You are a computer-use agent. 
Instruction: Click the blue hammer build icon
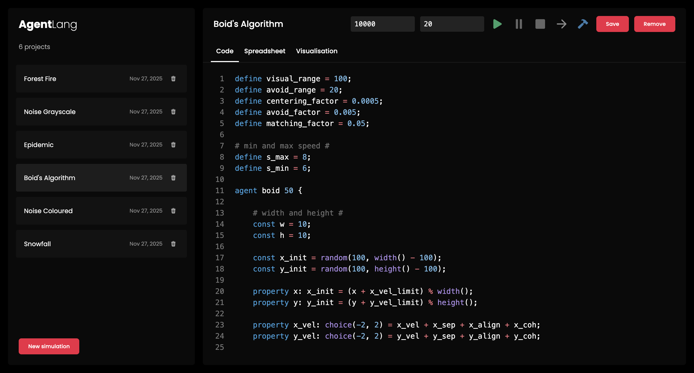[x=583, y=24]
